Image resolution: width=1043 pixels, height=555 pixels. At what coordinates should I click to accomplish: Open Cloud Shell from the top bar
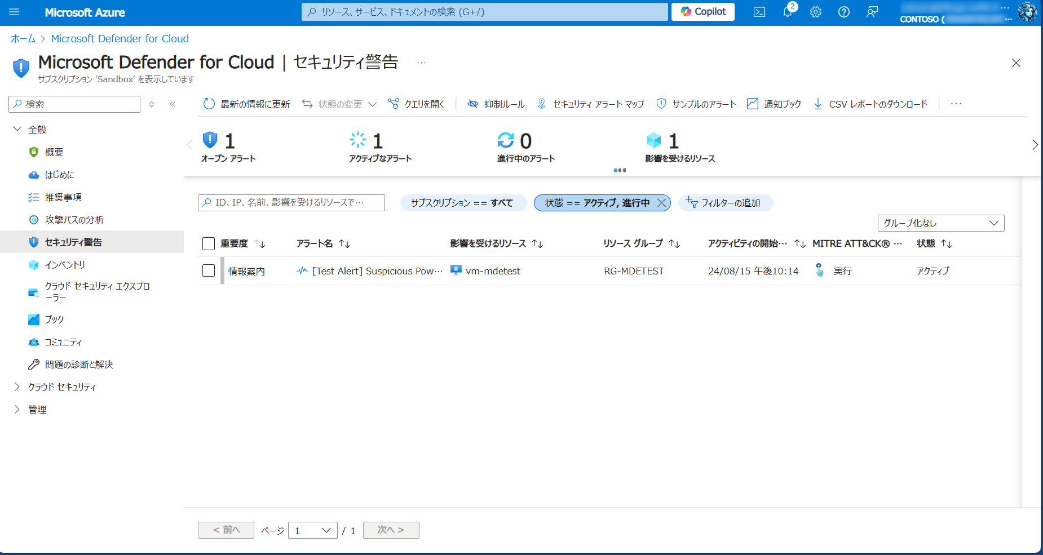(x=759, y=12)
